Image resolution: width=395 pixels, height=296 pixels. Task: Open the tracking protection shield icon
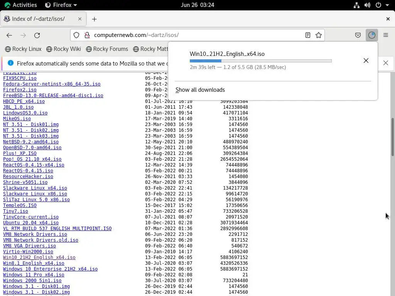click(x=76, y=35)
